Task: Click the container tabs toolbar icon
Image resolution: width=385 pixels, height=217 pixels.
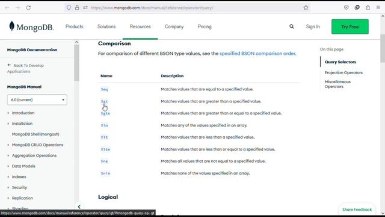Action: click(x=357, y=8)
